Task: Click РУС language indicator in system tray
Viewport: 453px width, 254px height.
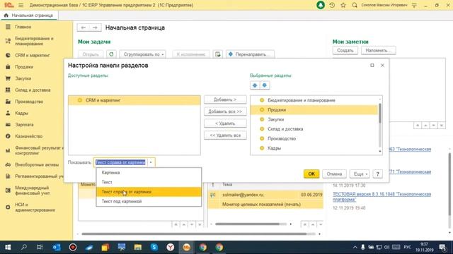Action: pyautogui.click(x=408, y=247)
